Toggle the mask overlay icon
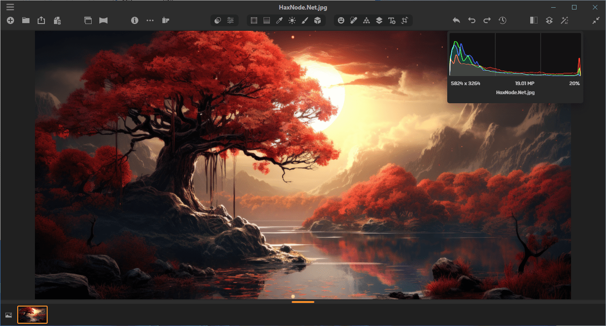 pos(218,20)
